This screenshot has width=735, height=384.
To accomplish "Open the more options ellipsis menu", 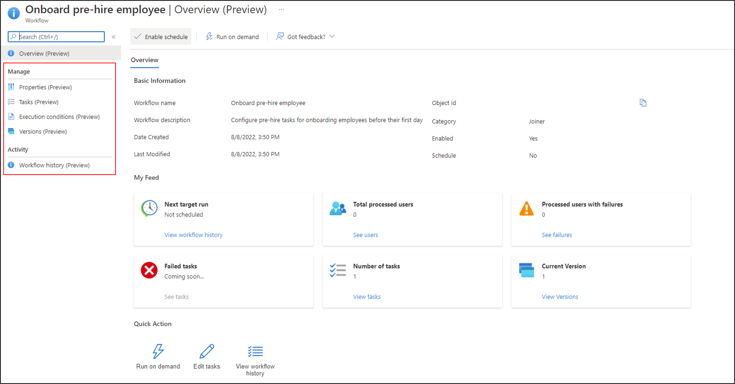I will (281, 10).
